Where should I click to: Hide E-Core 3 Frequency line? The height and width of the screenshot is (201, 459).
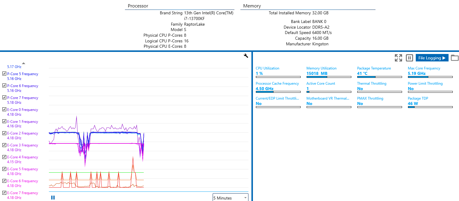[4, 145]
